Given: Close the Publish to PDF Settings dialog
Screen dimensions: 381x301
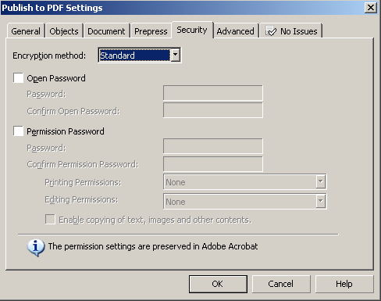Looking at the screenshot, I should pos(371,7).
